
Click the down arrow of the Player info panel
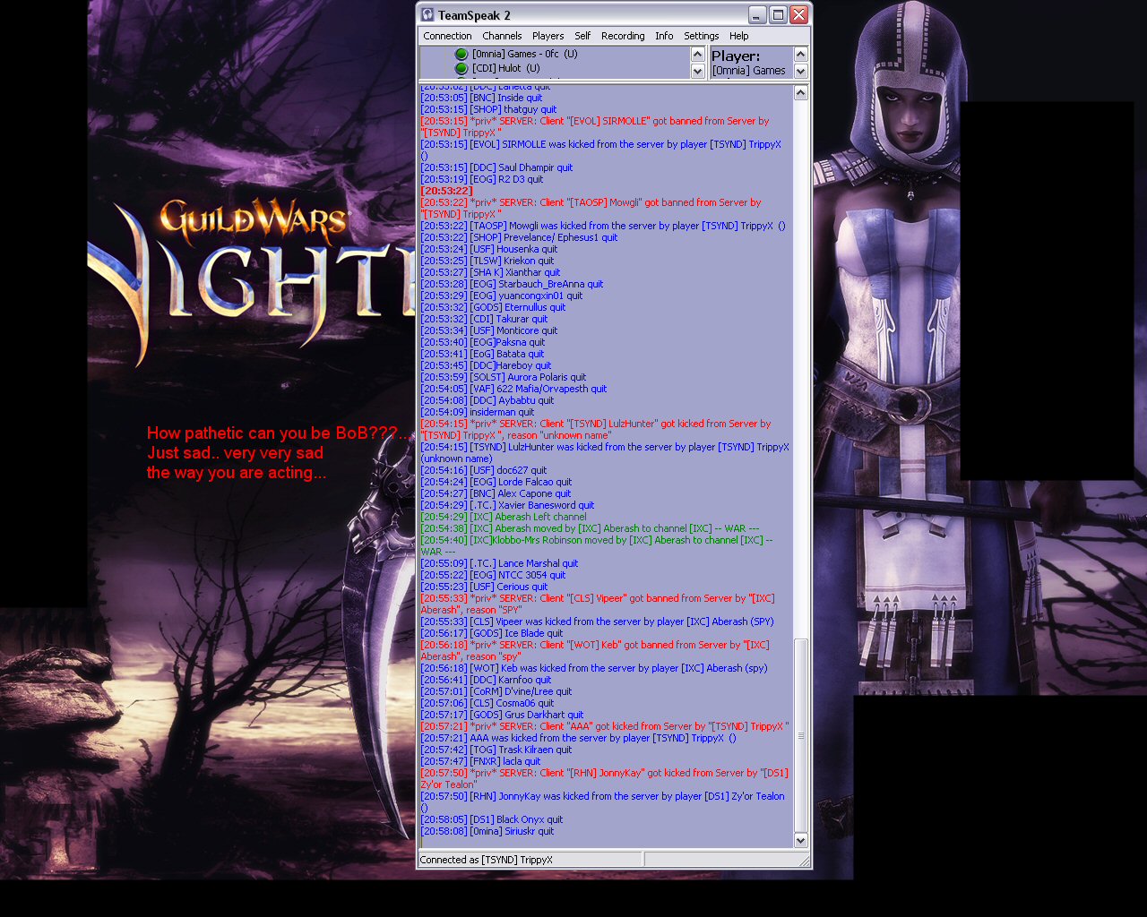(801, 71)
